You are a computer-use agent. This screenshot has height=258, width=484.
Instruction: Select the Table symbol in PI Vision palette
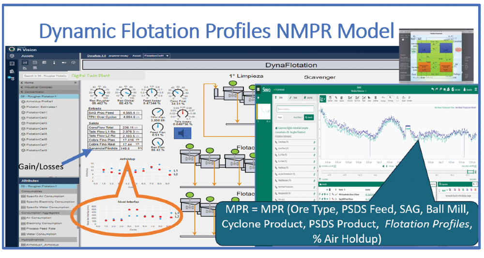[45, 62]
